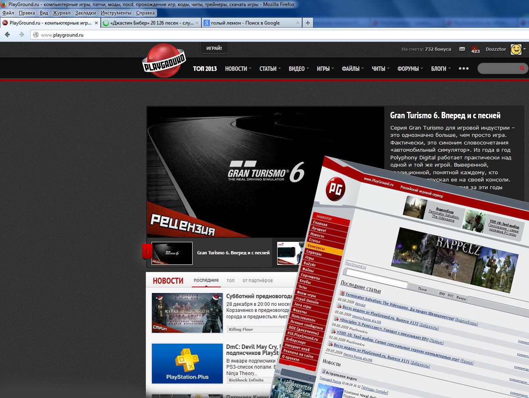Switch news to от партнёров tab
This screenshot has width=529, height=398.
[x=257, y=280]
